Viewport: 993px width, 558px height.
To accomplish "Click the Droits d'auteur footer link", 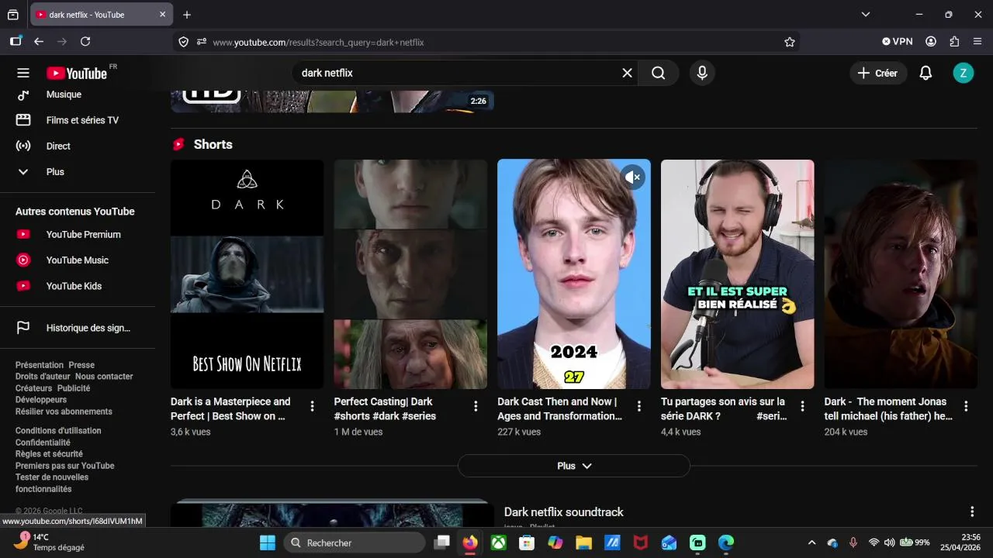I will pyautogui.click(x=43, y=377).
